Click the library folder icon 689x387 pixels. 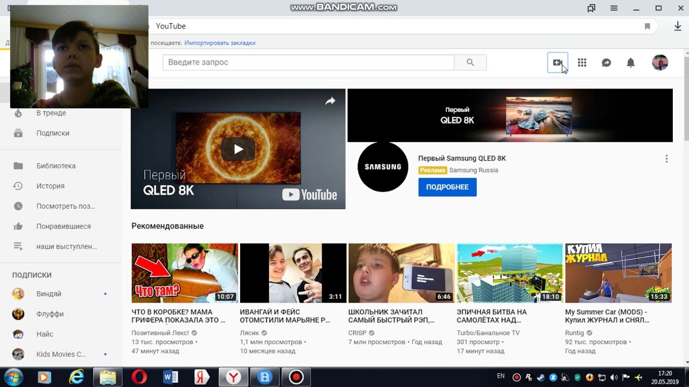(18, 166)
